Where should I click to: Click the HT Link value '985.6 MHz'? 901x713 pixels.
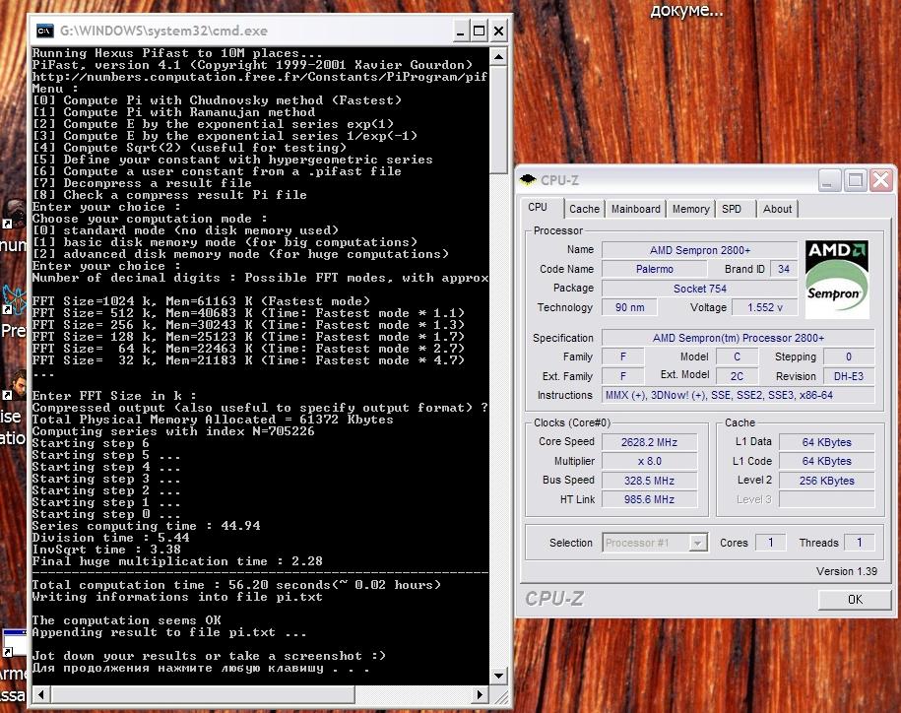(649, 499)
